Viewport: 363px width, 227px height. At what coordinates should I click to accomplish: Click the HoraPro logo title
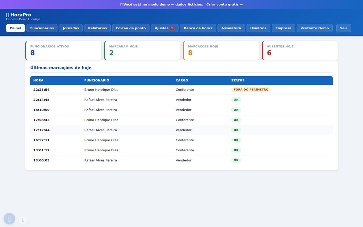(x=19, y=15)
